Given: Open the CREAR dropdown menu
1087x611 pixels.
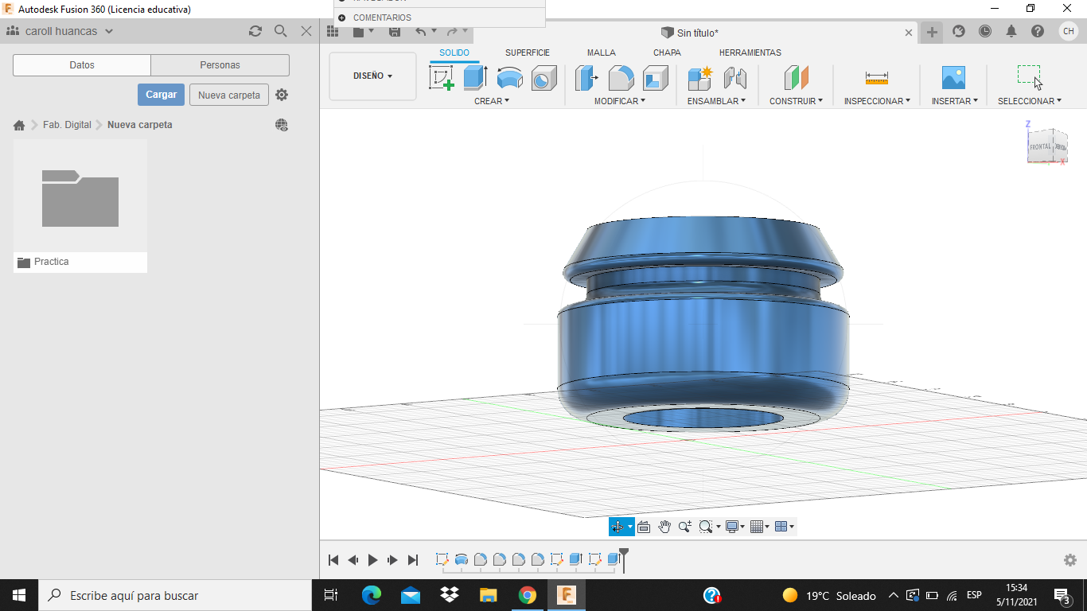Looking at the screenshot, I should tap(491, 101).
